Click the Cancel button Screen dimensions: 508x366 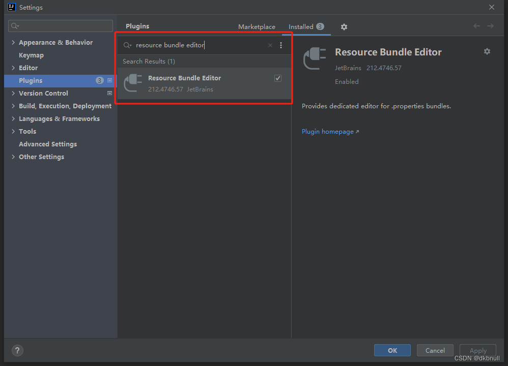(x=435, y=350)
